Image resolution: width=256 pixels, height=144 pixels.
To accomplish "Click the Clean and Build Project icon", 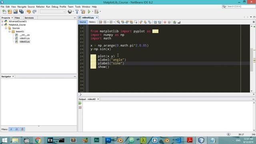I will click(83, 12).
